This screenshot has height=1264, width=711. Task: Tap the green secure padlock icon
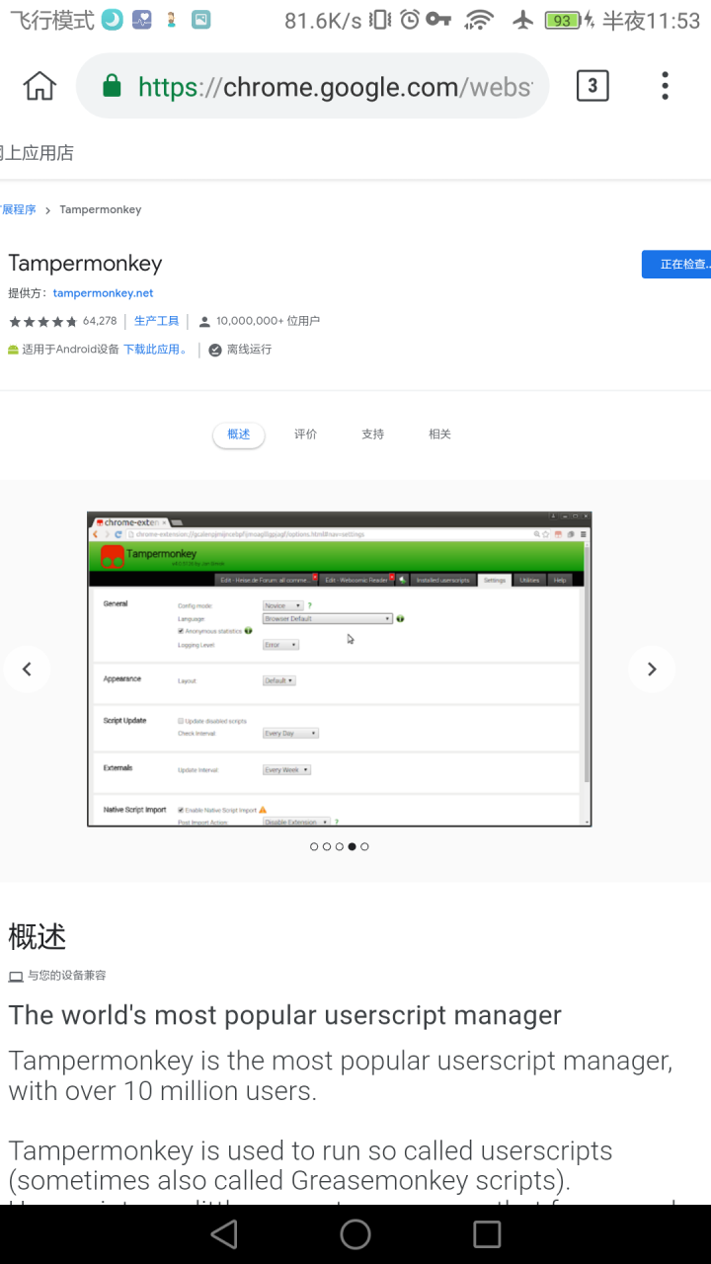tap(113, 87)
